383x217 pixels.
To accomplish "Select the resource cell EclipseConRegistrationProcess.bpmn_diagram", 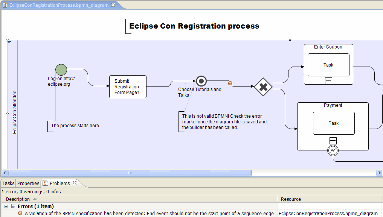I will tap(328, 214).
